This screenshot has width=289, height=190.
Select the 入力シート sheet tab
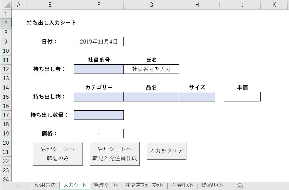click(75, 185)
